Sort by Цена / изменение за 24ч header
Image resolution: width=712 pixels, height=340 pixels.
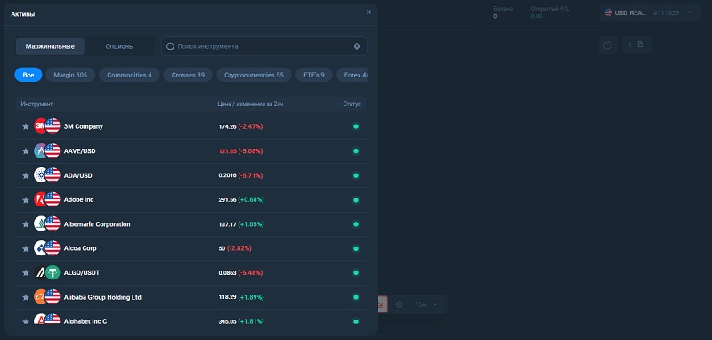coord(251,104)
